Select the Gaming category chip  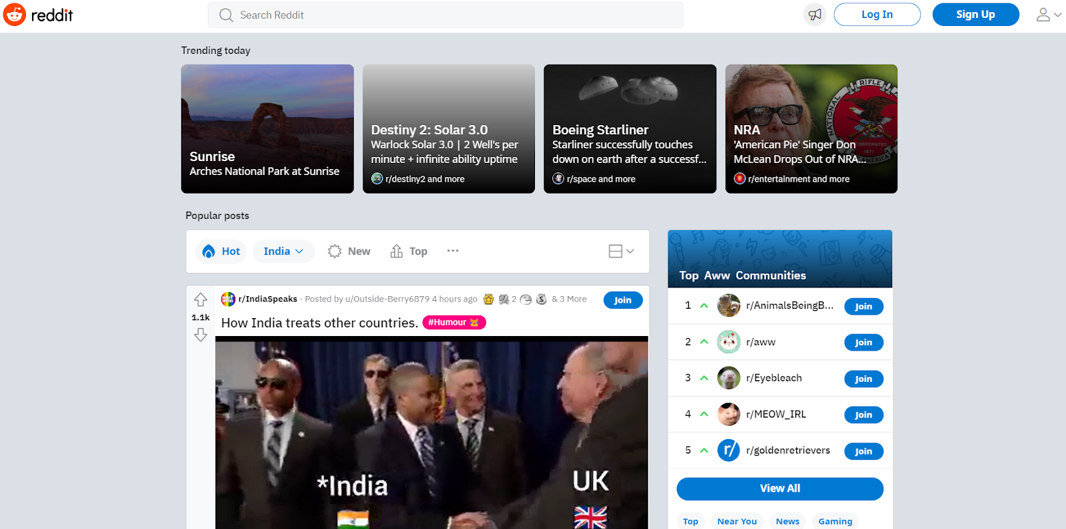point(835,521)
